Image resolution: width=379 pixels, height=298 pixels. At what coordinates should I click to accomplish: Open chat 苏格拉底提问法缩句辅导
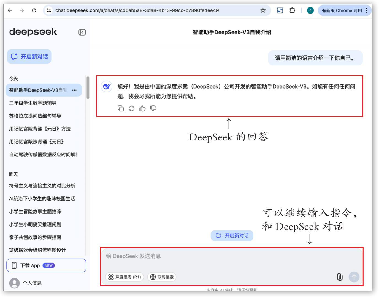pos(35,116)
